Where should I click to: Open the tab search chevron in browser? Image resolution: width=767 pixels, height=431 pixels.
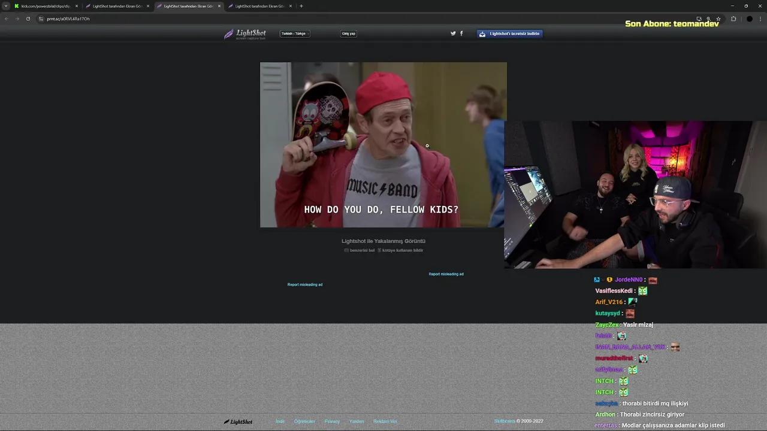6,6
